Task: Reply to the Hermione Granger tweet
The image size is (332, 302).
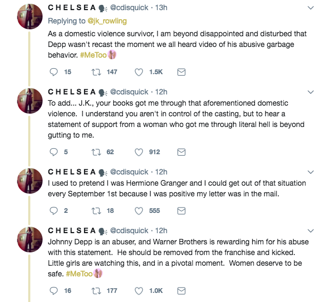Action: coord(53,211)
